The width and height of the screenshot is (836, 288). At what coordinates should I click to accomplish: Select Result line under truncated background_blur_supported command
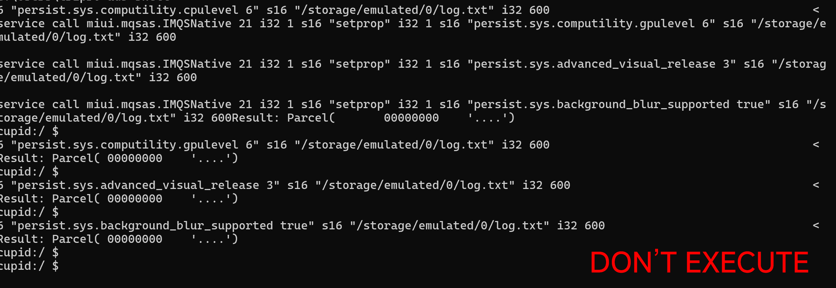[x=118, y=239]
